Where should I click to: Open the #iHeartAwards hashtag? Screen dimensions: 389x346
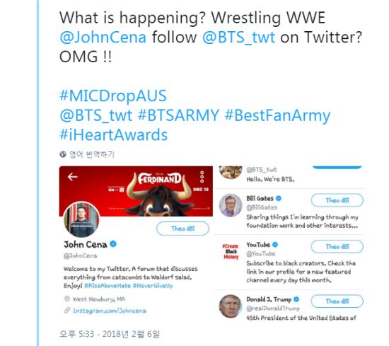coord(113,134)
